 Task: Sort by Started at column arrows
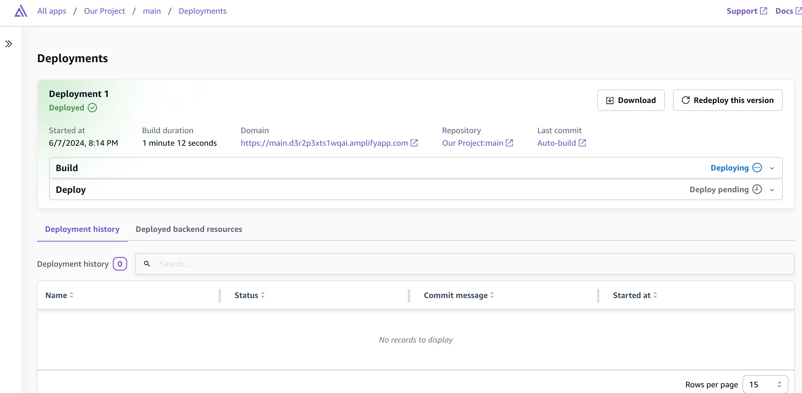pyautogui.click(x=655, y=295)
